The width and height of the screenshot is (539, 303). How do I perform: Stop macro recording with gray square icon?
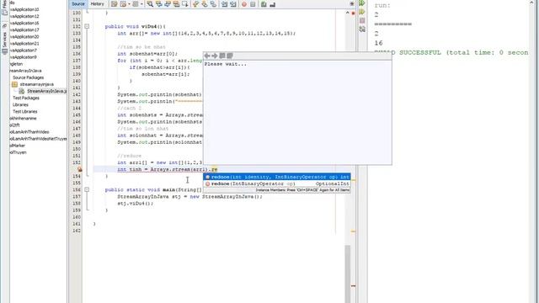253,4
